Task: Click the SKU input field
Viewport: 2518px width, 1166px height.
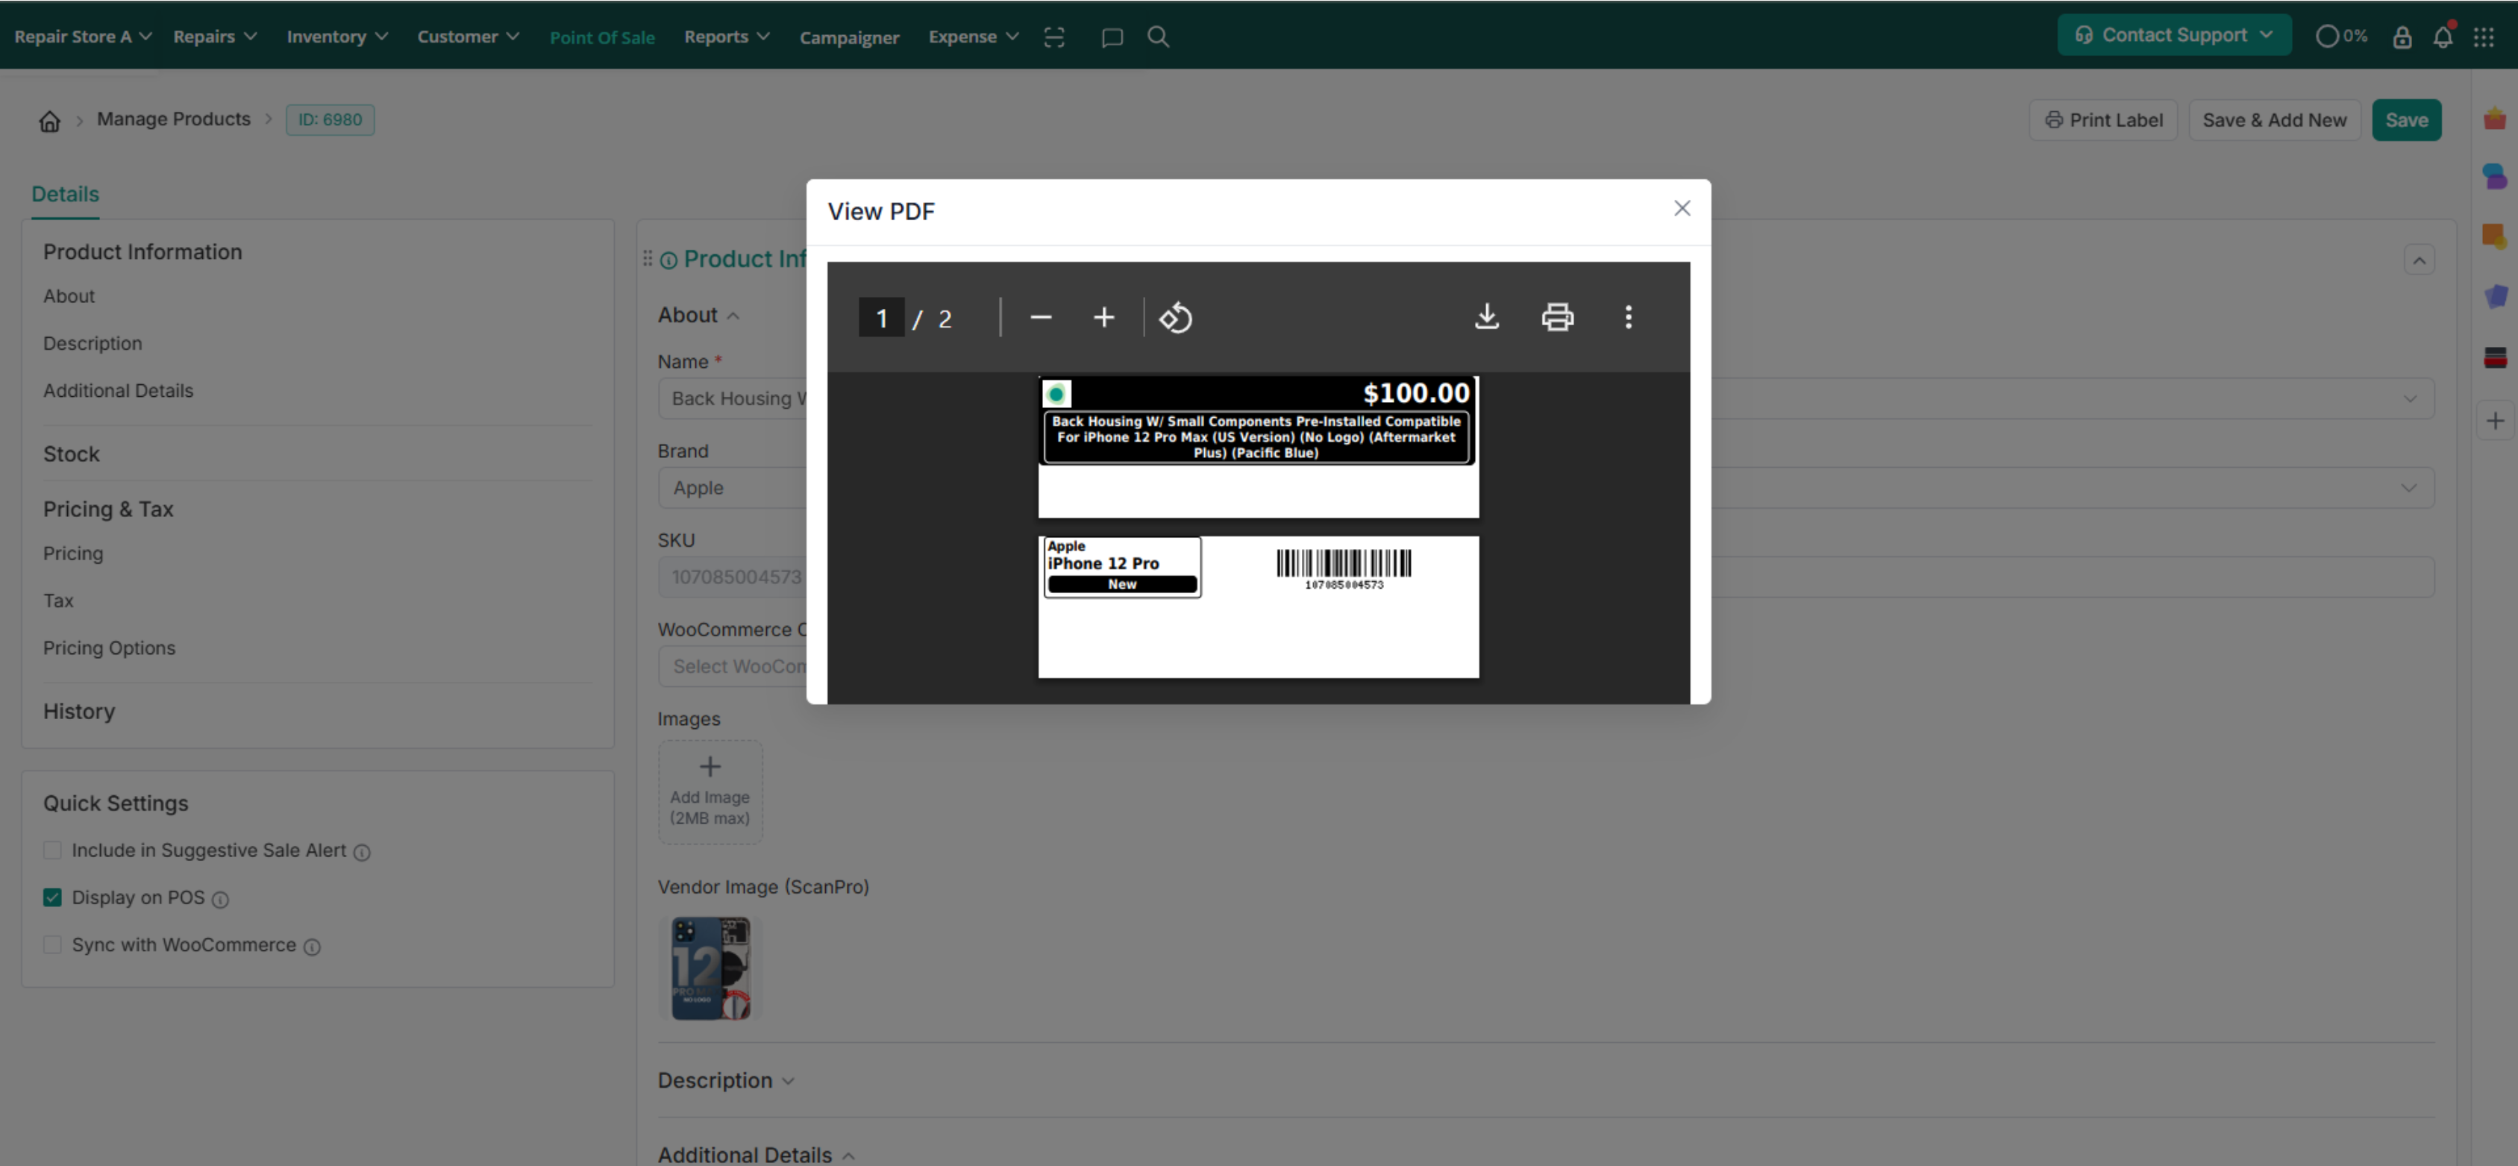Action: [731, 577]
